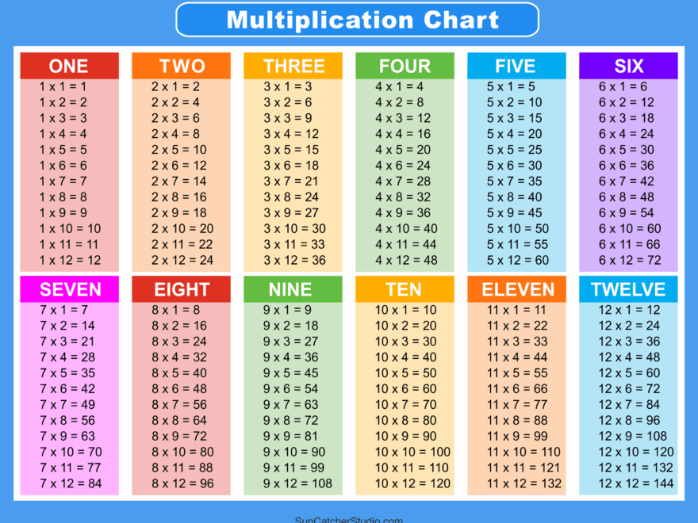Select the FOUR table header
This screenshot has width=698, height=523.
click(x=405, y=66)
